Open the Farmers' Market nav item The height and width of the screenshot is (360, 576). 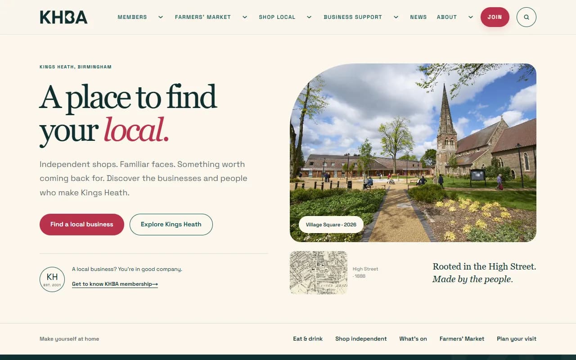tap(203, 17)
